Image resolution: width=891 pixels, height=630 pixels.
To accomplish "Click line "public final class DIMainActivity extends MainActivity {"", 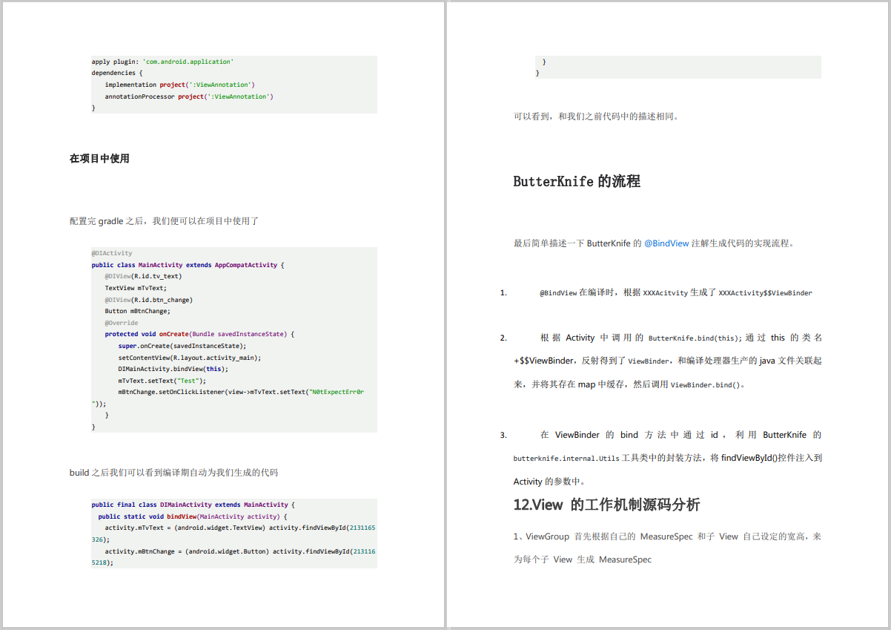I will click(x=193, y=505).
